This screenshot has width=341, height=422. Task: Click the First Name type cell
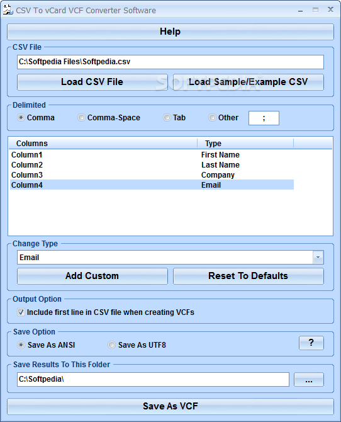pos(220,155)
